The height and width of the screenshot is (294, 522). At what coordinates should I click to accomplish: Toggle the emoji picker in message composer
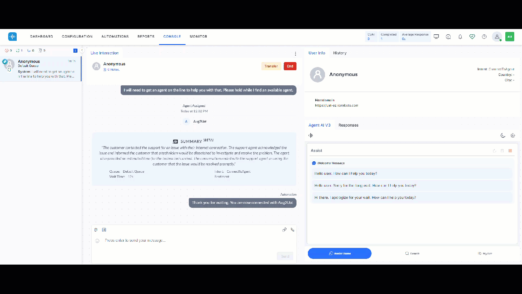97,241
